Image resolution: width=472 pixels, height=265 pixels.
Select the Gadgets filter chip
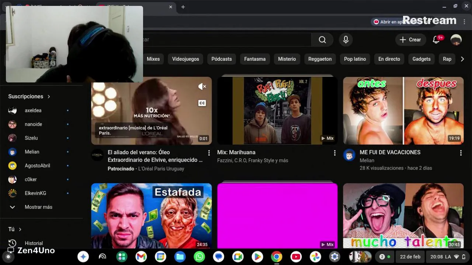421,59
